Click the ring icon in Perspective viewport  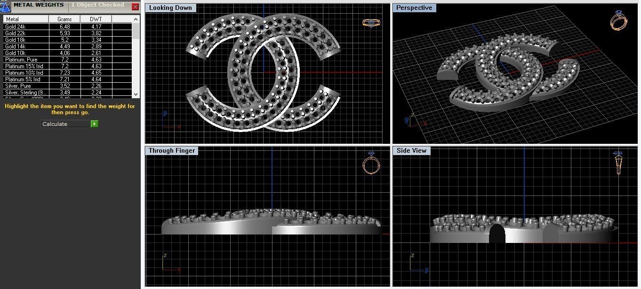pyautogui.click(x=618, y=21)
